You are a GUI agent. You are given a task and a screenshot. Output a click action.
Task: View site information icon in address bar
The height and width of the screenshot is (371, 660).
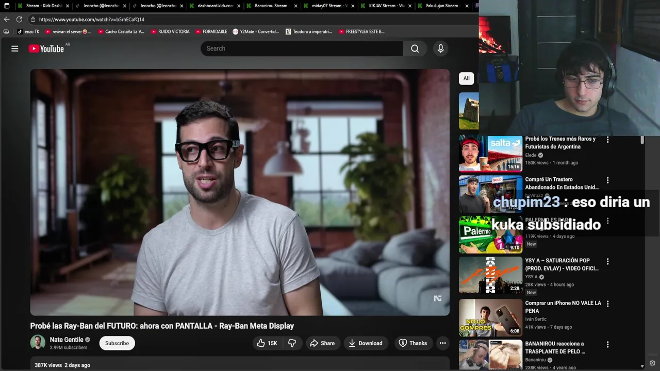[x=33, y=20]
